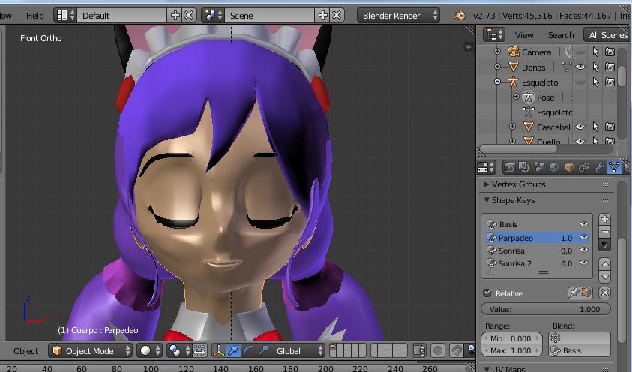The width and height of the screenshot is (632, 372).
Task: Remove the selected shape key with minus button
Action: pyautogui.click(x=604, y=231)
